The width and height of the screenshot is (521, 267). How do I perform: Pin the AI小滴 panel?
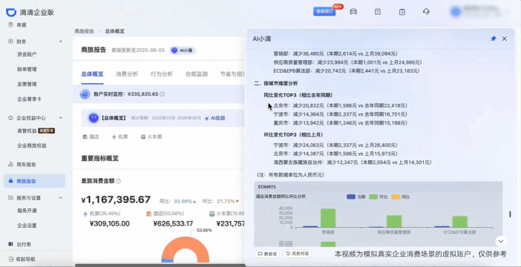coord(493,39)
